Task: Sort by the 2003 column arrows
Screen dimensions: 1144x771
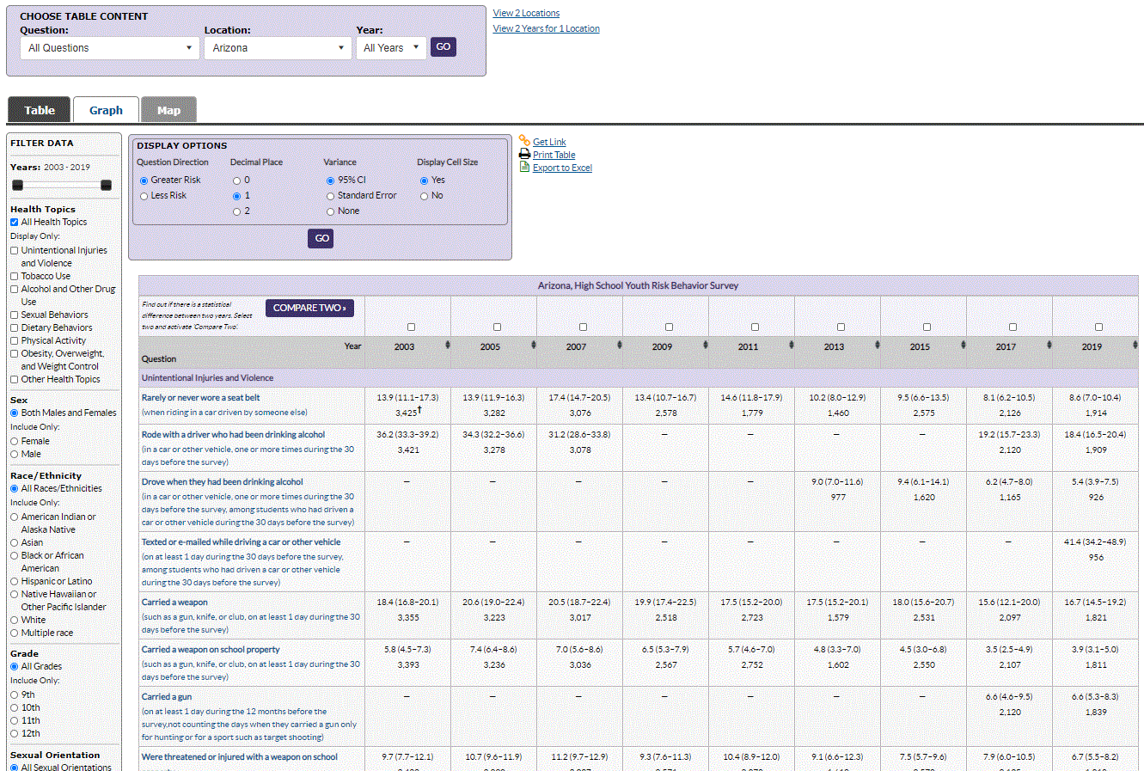Action: click(447, 345)
